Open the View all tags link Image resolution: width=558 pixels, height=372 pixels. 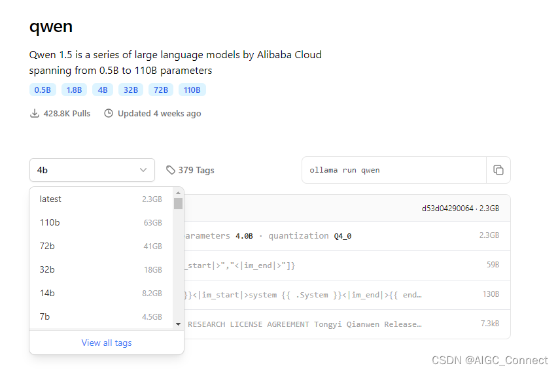point(107,343)
